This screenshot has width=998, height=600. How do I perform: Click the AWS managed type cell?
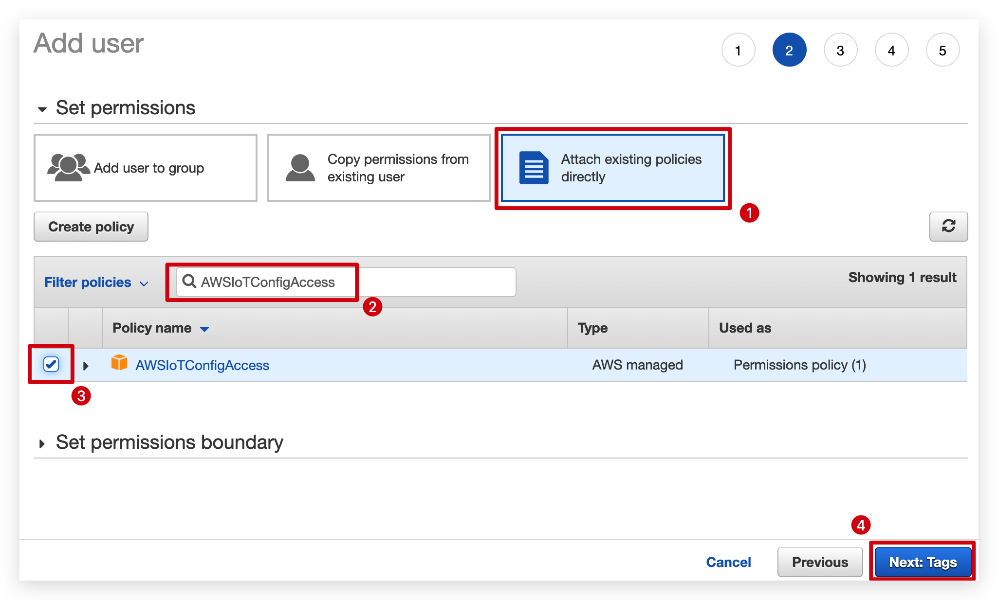coord(637,365)
